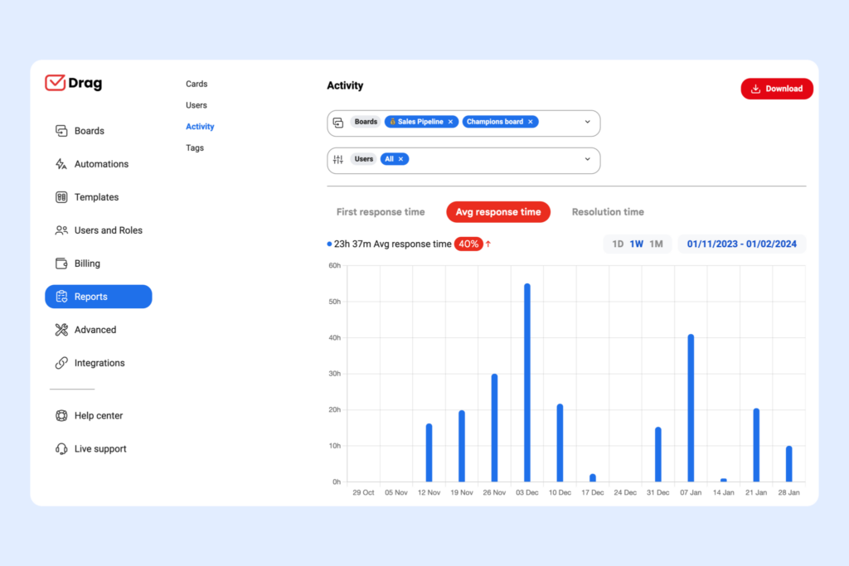This screenshot has width=849, height=566.
Task: Open Help center link
Action: click(99, 415)
